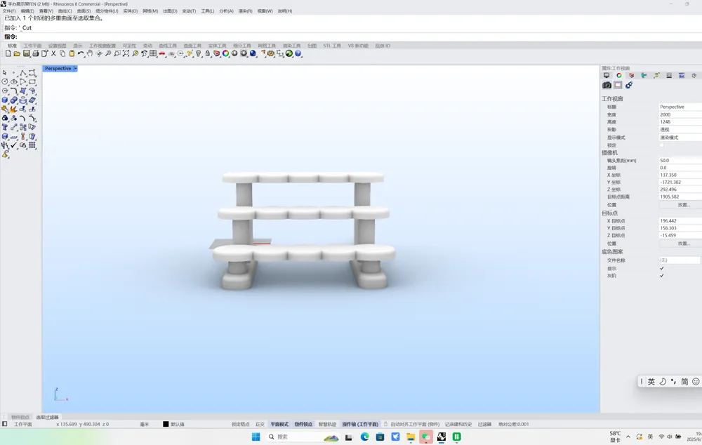Switch to the 曲线工具 toolbar tab
This screenshot has width=702, height=445.
point(168,46)
